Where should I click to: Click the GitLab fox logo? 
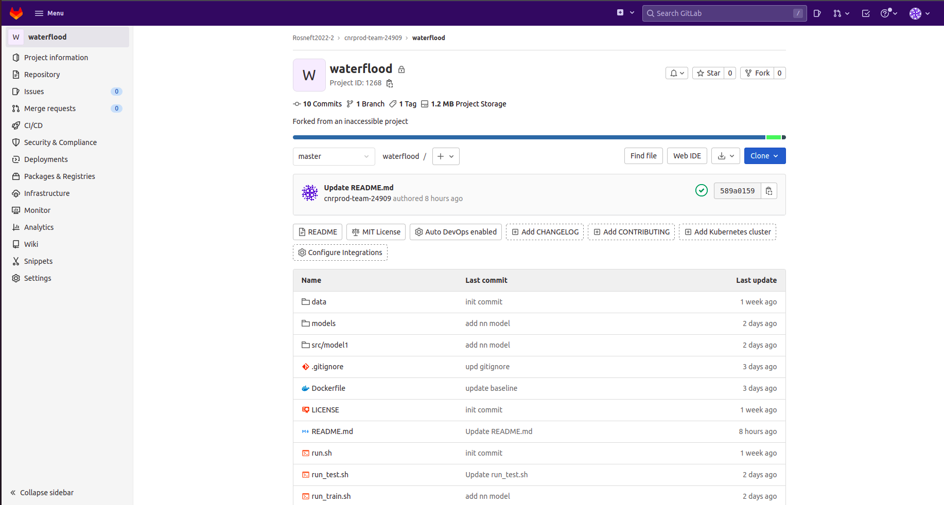click(16, 13)
